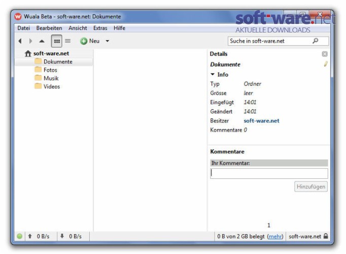Click the Videos folder icon

point(38,86)
